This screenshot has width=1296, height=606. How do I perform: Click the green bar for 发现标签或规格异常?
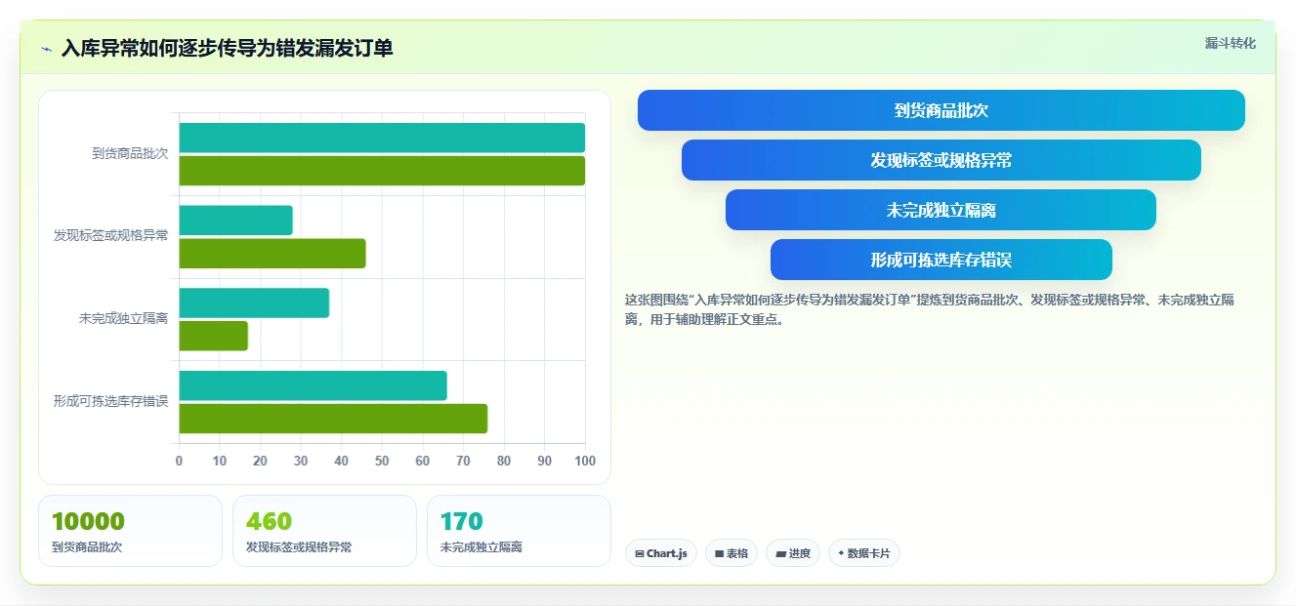point(272,254)
